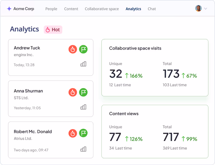Click the Content views total value 717

(171, 137)
